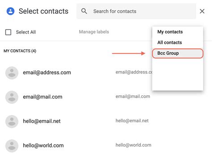The width and height of the screenshot is (212, 163).
Task: Select the email@mail.com contact name
Action: click(x=42, y=97)
